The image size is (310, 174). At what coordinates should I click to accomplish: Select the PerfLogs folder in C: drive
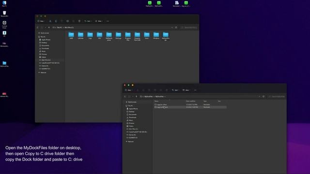[x=118, y=35]
